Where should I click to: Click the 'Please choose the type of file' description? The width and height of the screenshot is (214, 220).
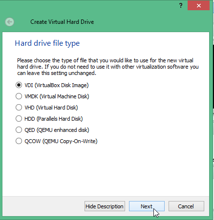click(x=108, y=67)
